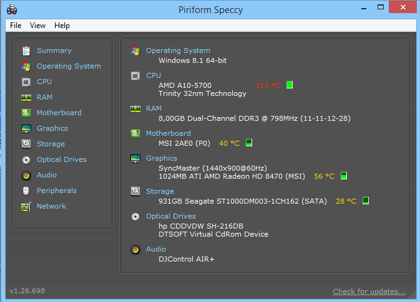Click the Network icon in sidebar
This screenshot has width=420, height=302.
pyautogui.click(x=26, y=206)
